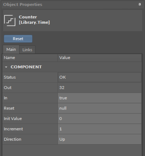The width and height of the screenshot is (145, 156).
Task: Click the Counter staircase component icon
Action: (10, 21)
